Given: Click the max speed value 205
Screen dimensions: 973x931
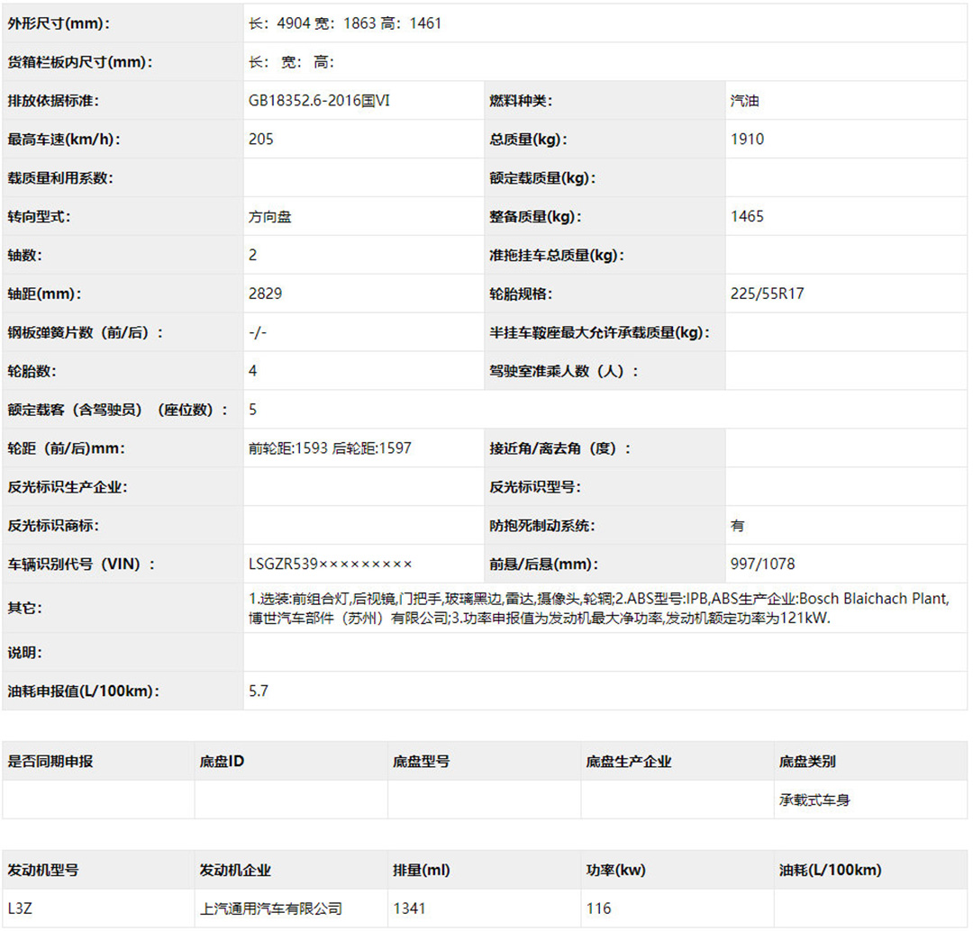Looking at the screenshot, I should click(x=261, y=140).
